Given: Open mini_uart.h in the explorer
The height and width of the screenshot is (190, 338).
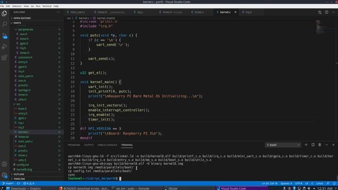Looking at the screenshot, I should pyautogui.click(x=26, y=76).
